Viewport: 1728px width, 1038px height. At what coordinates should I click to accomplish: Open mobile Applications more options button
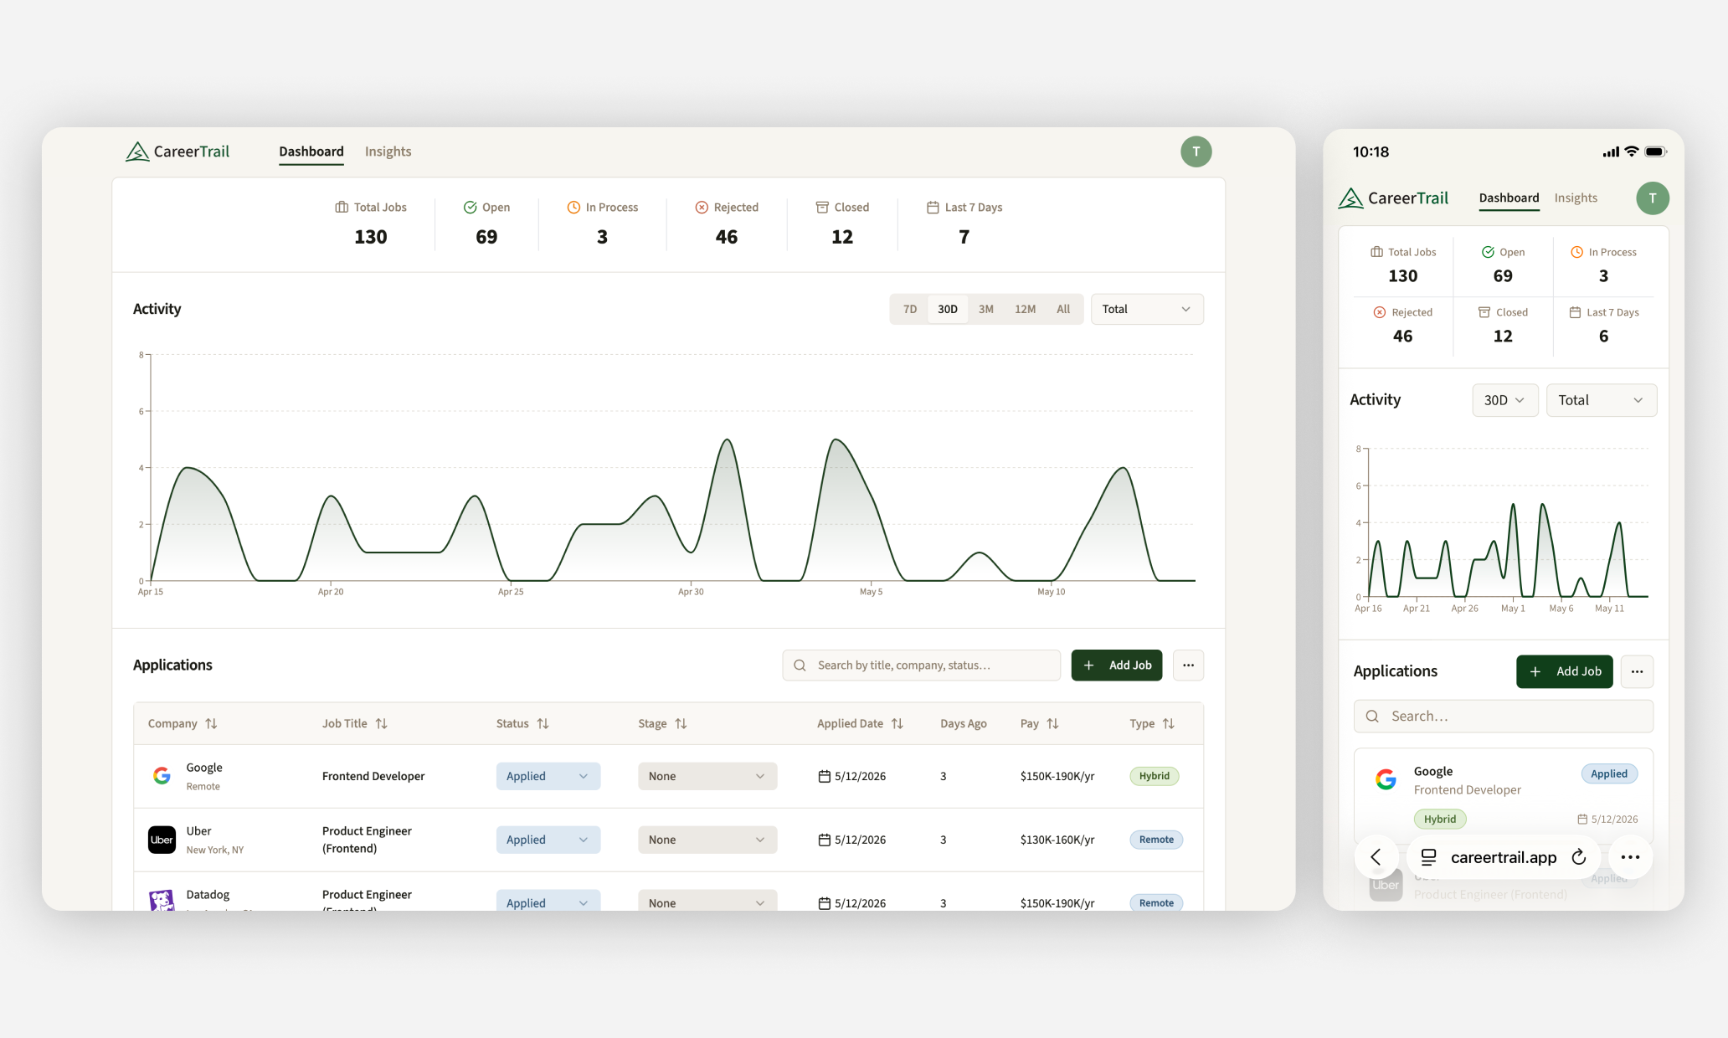[1637, 671]
